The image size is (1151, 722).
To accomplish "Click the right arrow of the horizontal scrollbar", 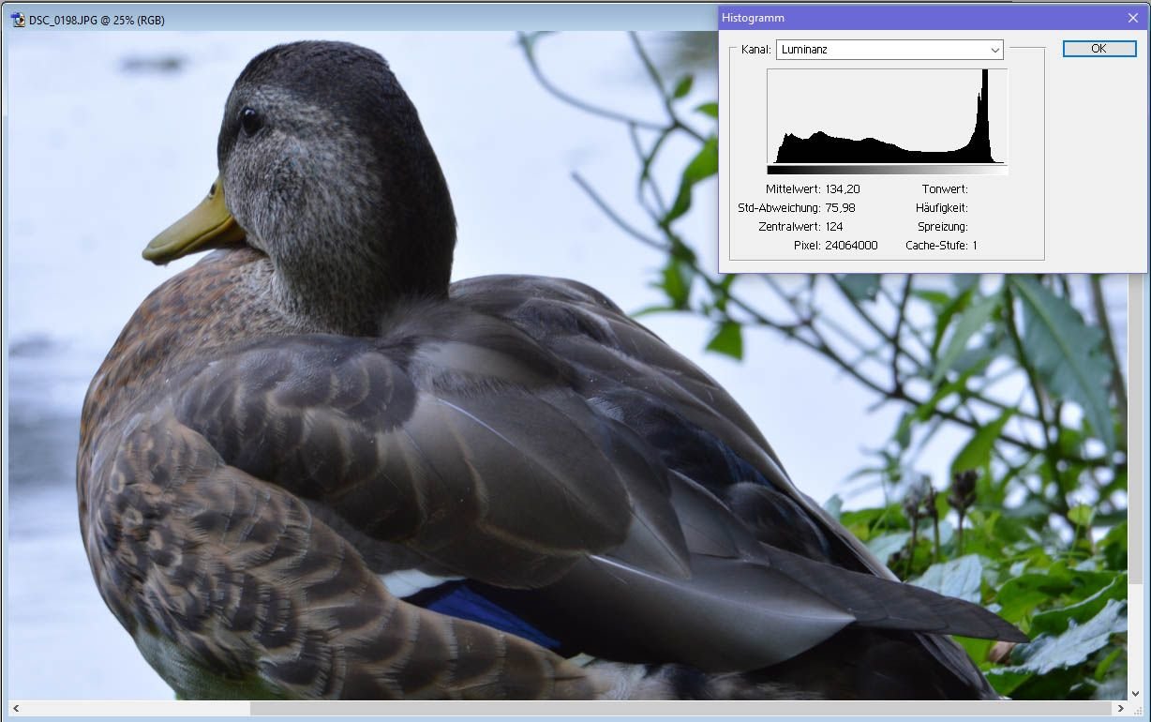I will (x=1119, y=709).
